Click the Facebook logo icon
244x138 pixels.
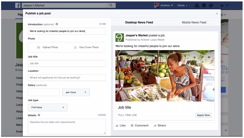tap(18, 5)
